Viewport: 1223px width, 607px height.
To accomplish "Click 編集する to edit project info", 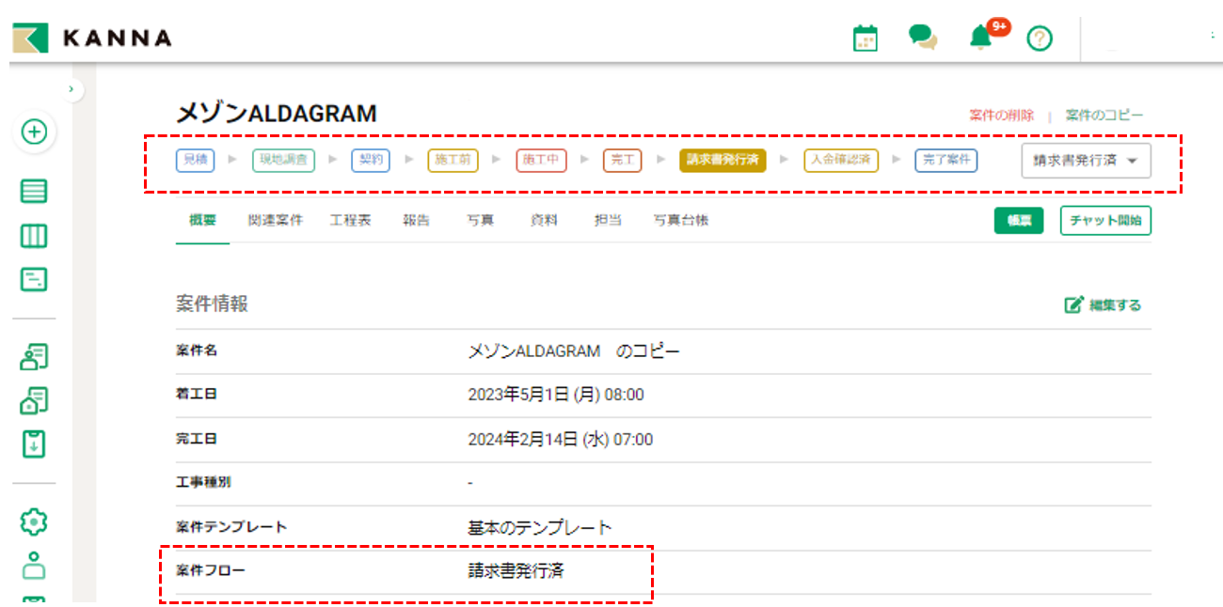I will pyautogui.click(x=1104, y=304).
